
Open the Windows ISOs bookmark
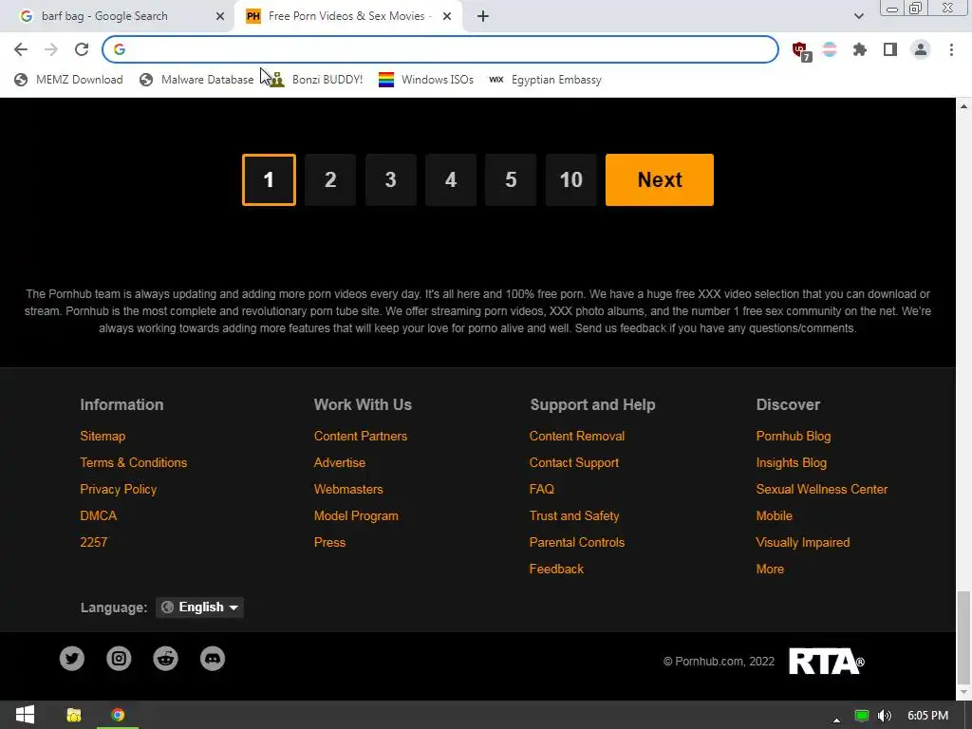pos(426,80)
